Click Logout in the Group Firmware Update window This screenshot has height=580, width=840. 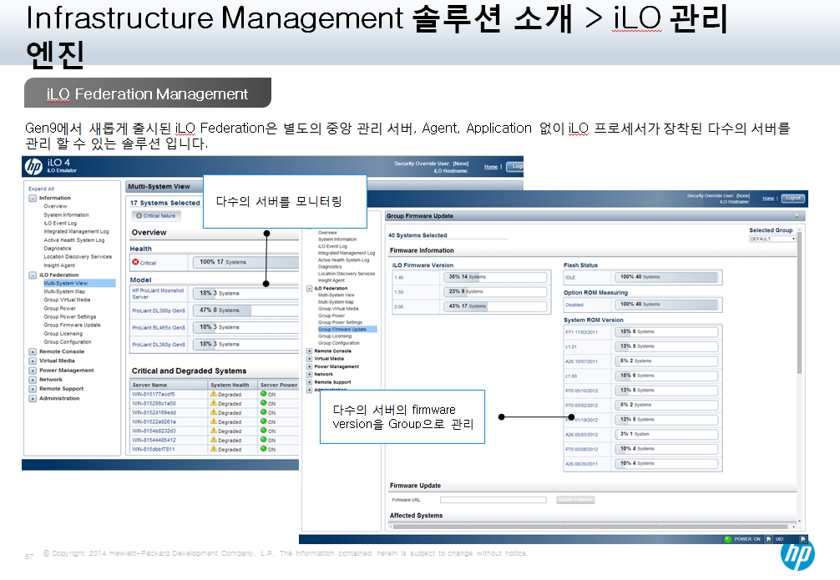point(793,198)
